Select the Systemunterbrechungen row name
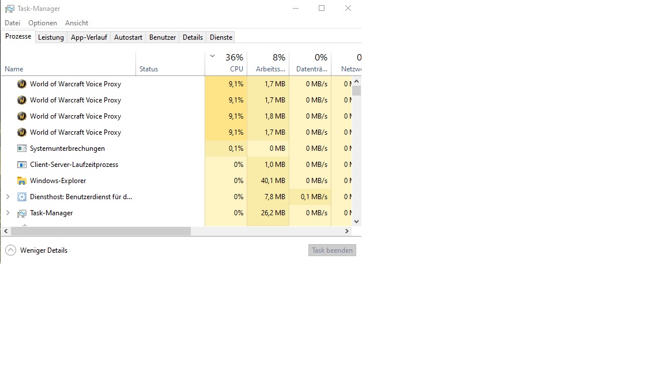Image resolution: width=664 pixels, height=373 pixels. pyautogui.click(x=67, y=149)
